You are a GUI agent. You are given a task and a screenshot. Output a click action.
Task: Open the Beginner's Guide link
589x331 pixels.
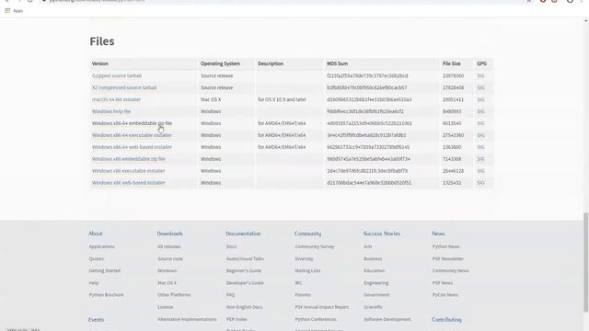(x=243, y=270)
